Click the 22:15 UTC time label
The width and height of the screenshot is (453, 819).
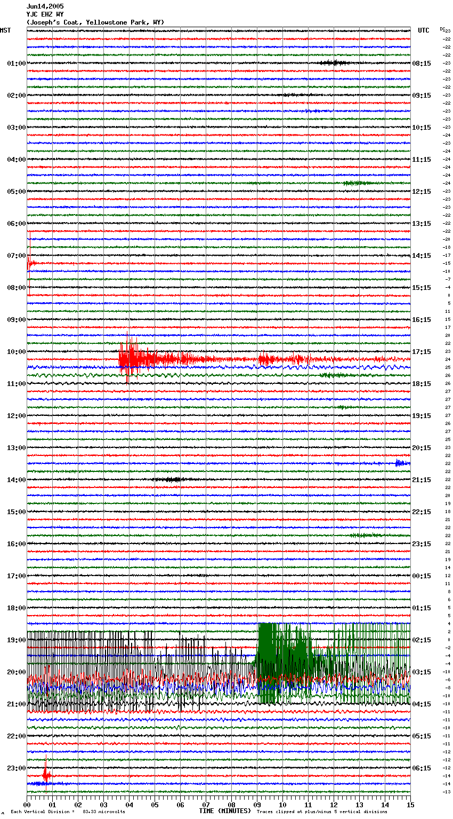[422, 512]
